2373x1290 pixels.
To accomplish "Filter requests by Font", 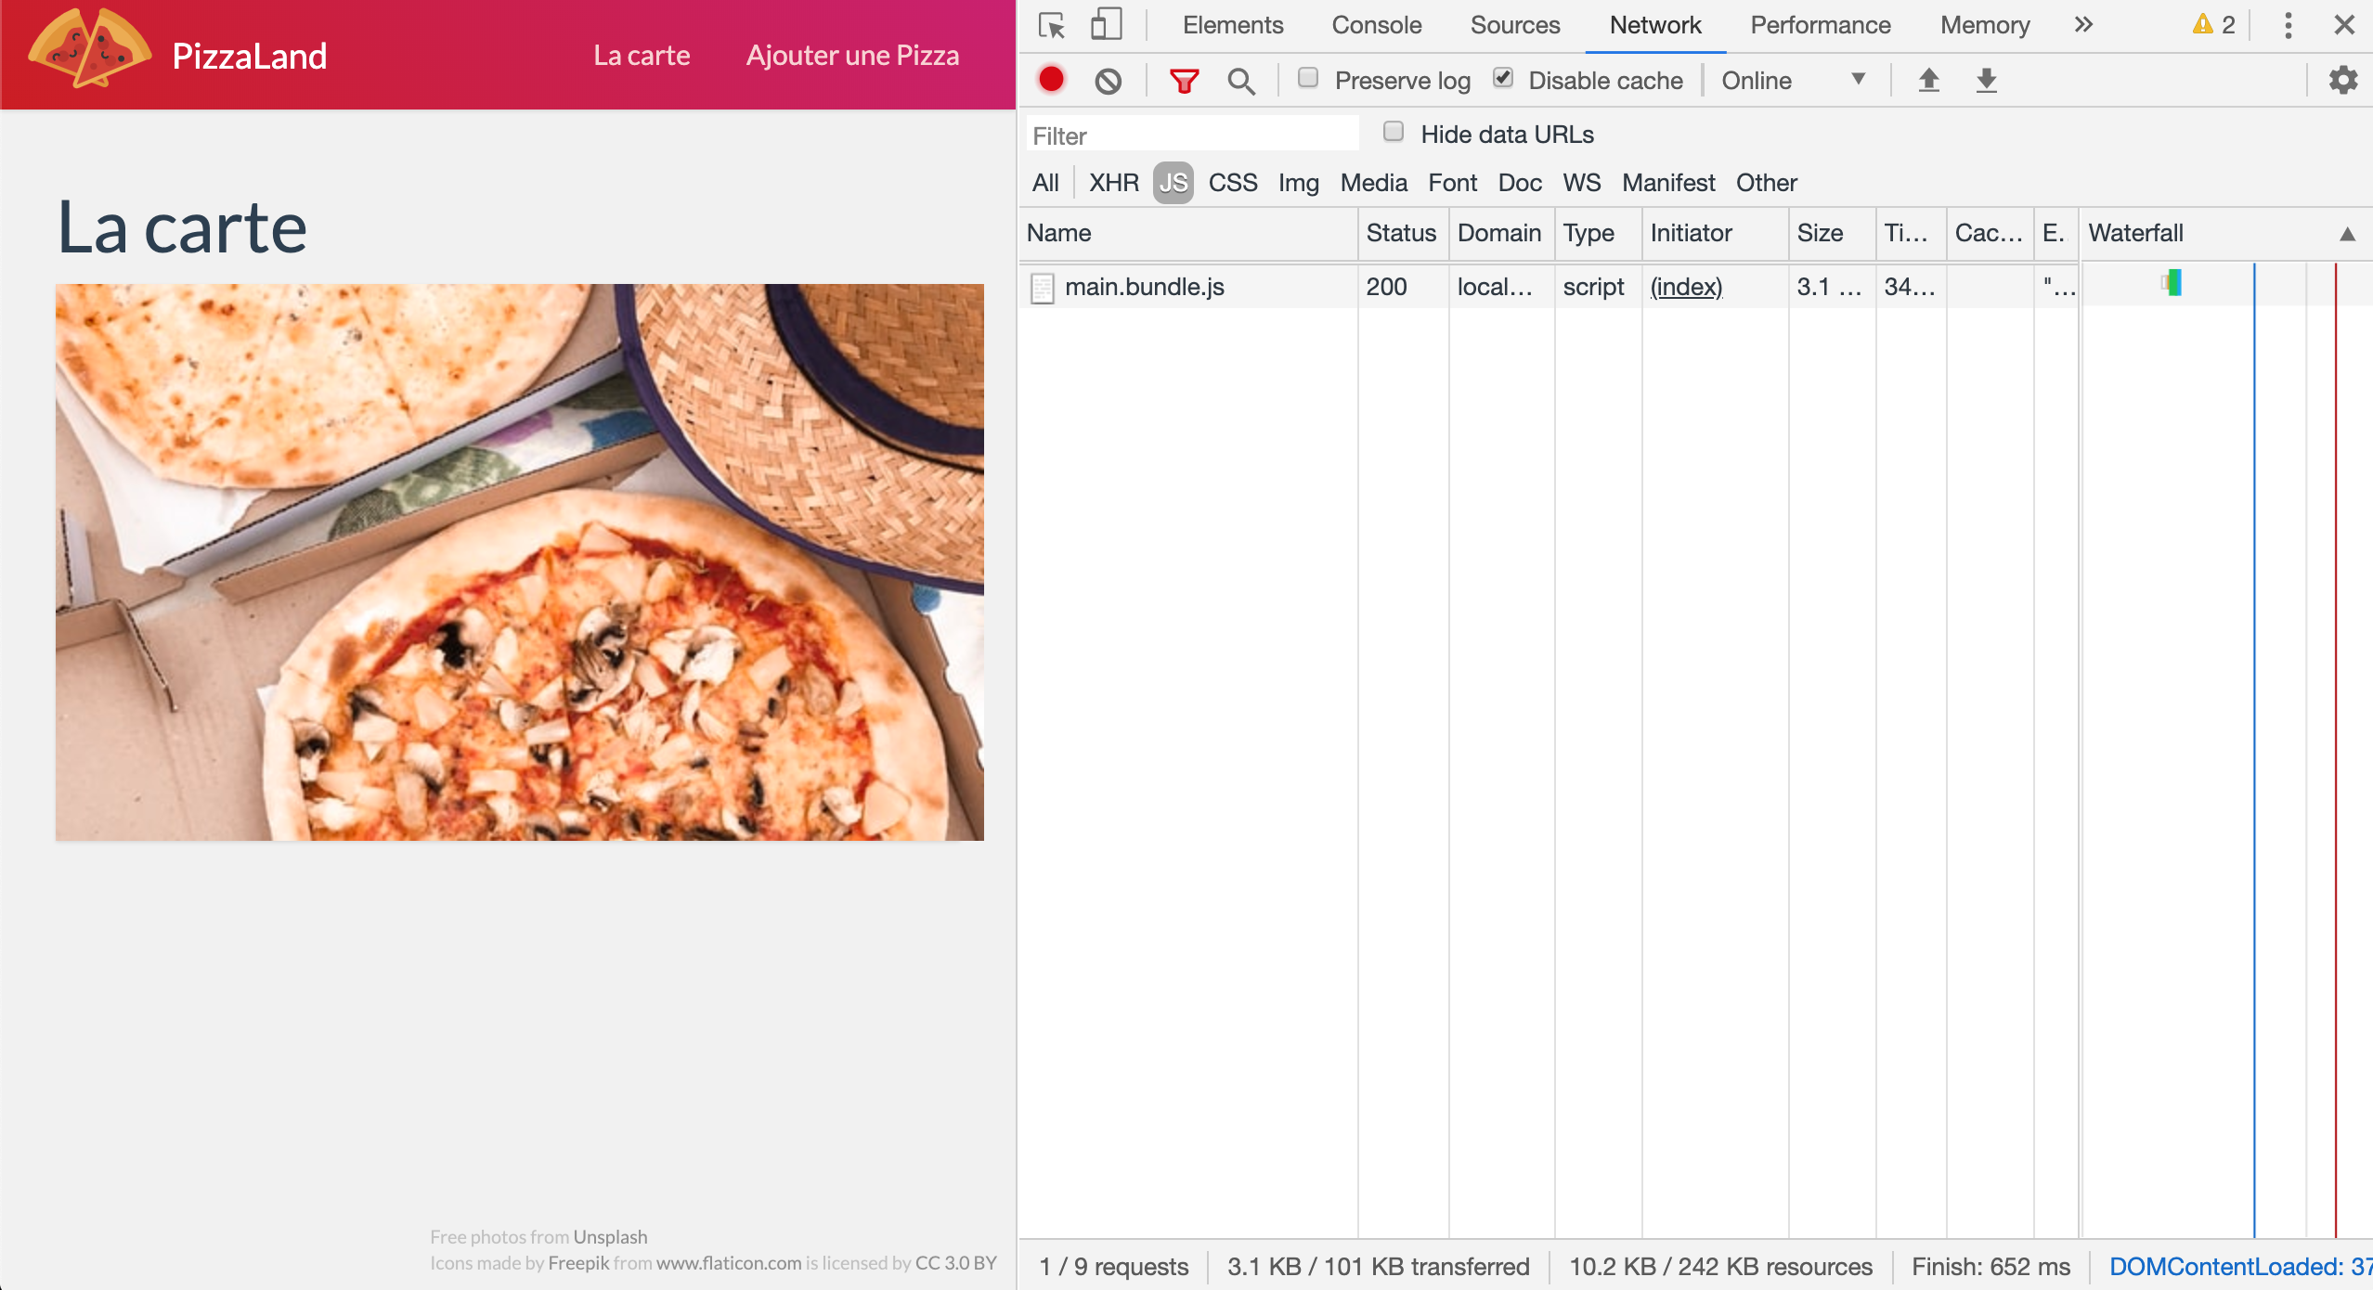I will pyautogui.click(x=1453, y=183).
